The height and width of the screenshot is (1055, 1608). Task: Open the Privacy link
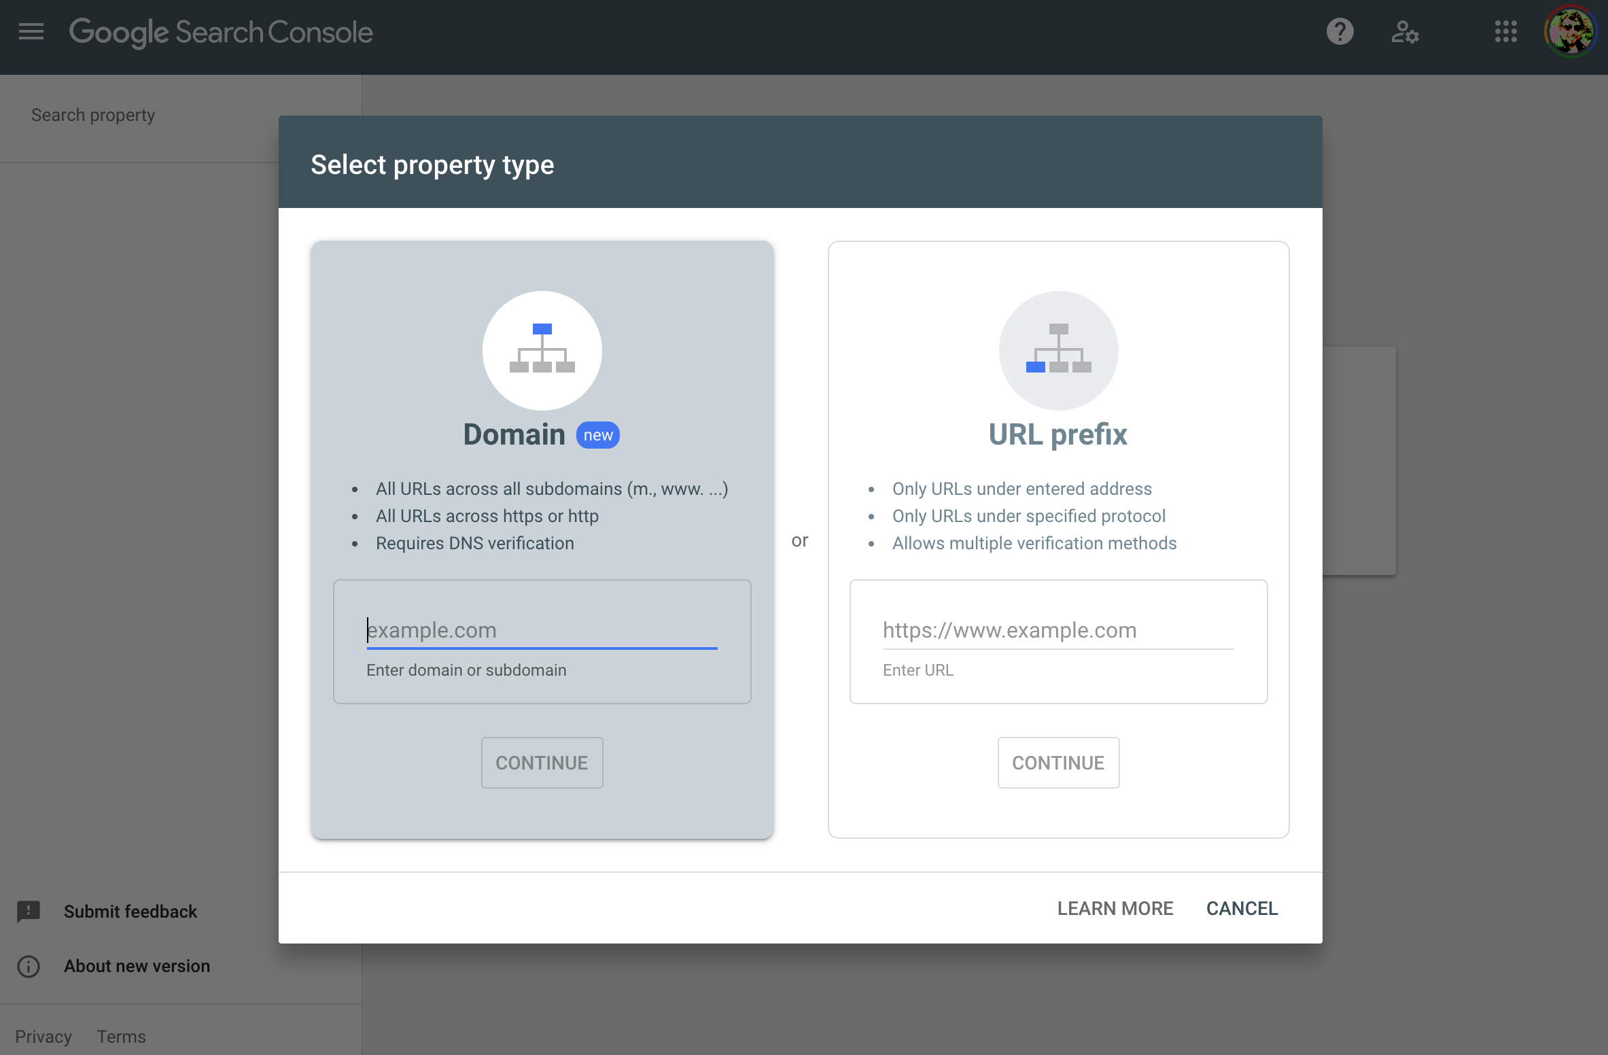[43, 1037]
